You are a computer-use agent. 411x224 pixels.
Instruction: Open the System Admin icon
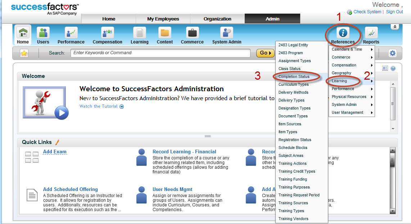pyautogui.click(x=227, y=33)
